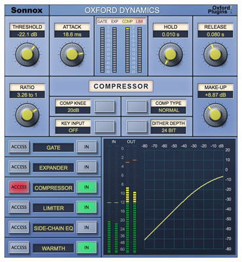Open the Expander ACCESS panel

[19, 167]
